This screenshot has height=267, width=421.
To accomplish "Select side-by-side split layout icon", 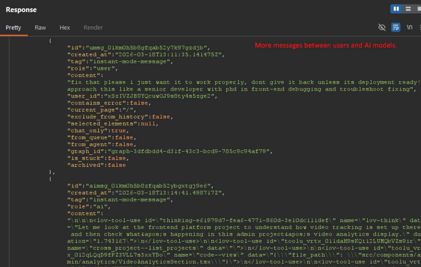I will [x=396, y=9].
